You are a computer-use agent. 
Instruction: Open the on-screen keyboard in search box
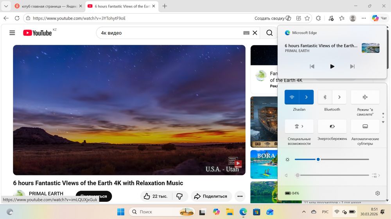pyautogui.click(x=246, y=33)
